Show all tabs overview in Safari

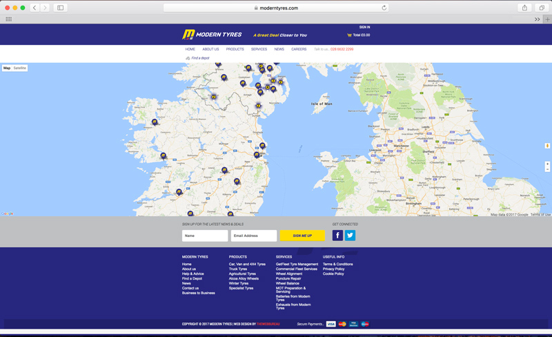click(542, 8)
